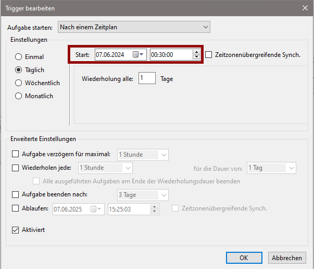
Task: Select the Täglich radio option
Action: [x=18, y=70]
